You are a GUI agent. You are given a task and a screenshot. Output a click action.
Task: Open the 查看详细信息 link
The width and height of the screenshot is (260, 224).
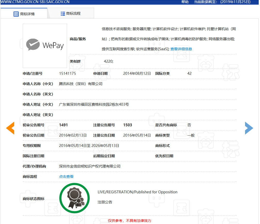[x=181, y=49]
